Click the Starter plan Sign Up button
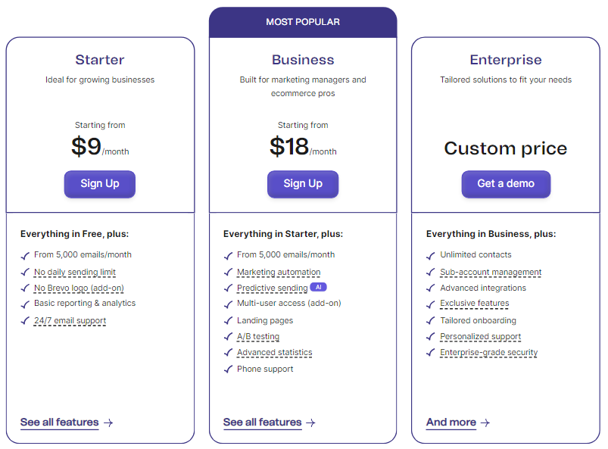The image size is (608, 449). point(99,184)
